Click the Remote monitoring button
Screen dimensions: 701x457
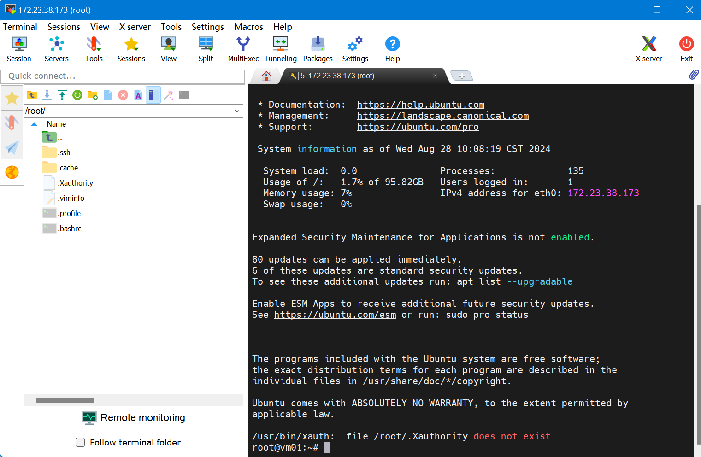click(134, 418)
